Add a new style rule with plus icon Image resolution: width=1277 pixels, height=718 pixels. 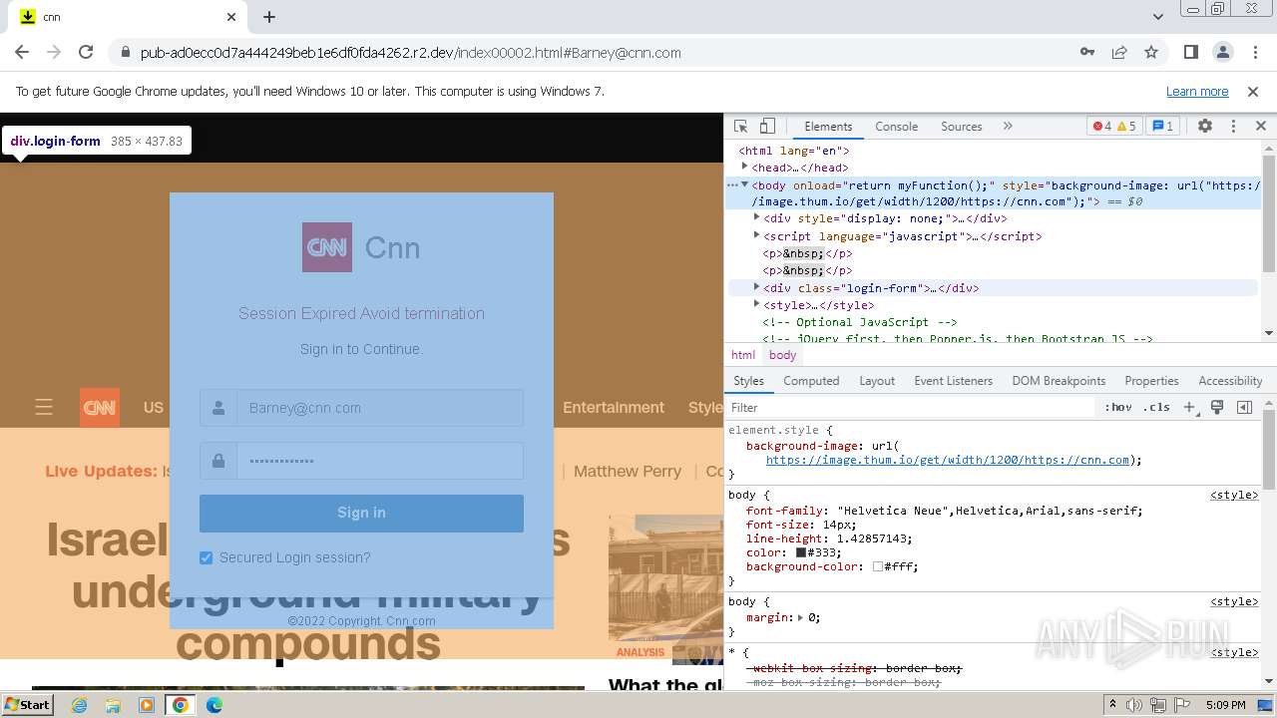pyautogui.click(x=1189, y=407)
